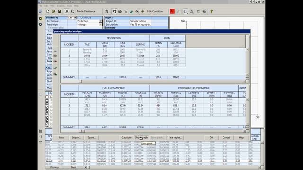Click right arrow of fuel table horizontal scrollbar

(x=244, y=131)
